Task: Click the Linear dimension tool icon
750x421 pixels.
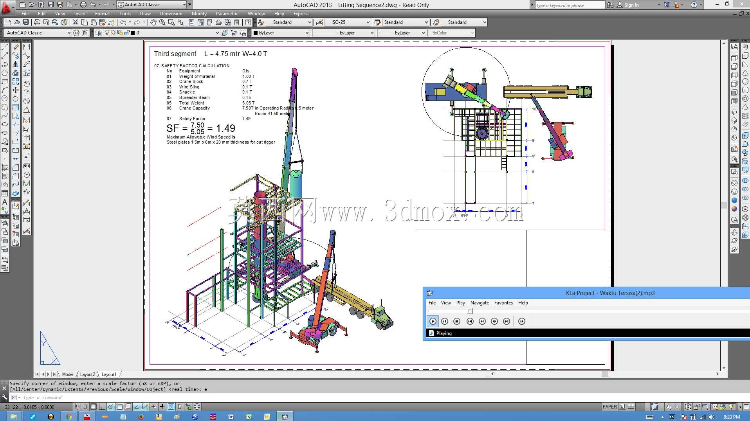Action: [27, 47]
